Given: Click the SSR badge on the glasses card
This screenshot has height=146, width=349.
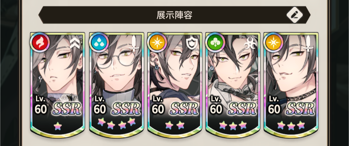Looking at the screenshot, I should tap(125, 109).
